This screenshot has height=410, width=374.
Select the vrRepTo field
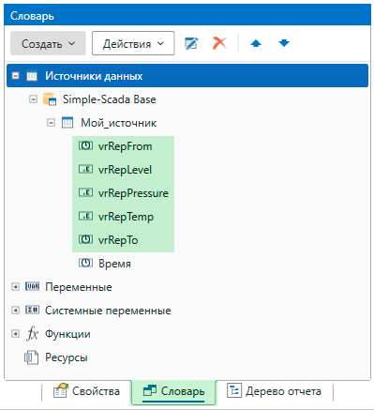coord(118,240)
